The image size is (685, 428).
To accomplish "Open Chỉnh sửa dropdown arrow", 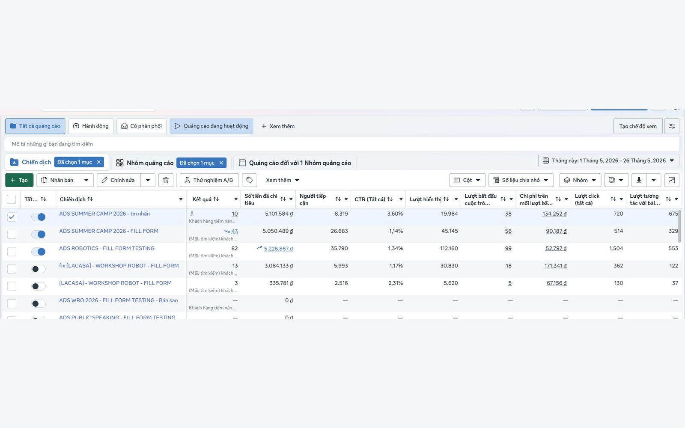I will click(148, 180).
